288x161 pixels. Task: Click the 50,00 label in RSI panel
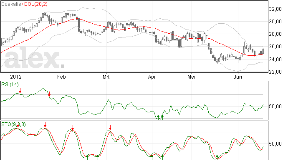coord(275,107)
